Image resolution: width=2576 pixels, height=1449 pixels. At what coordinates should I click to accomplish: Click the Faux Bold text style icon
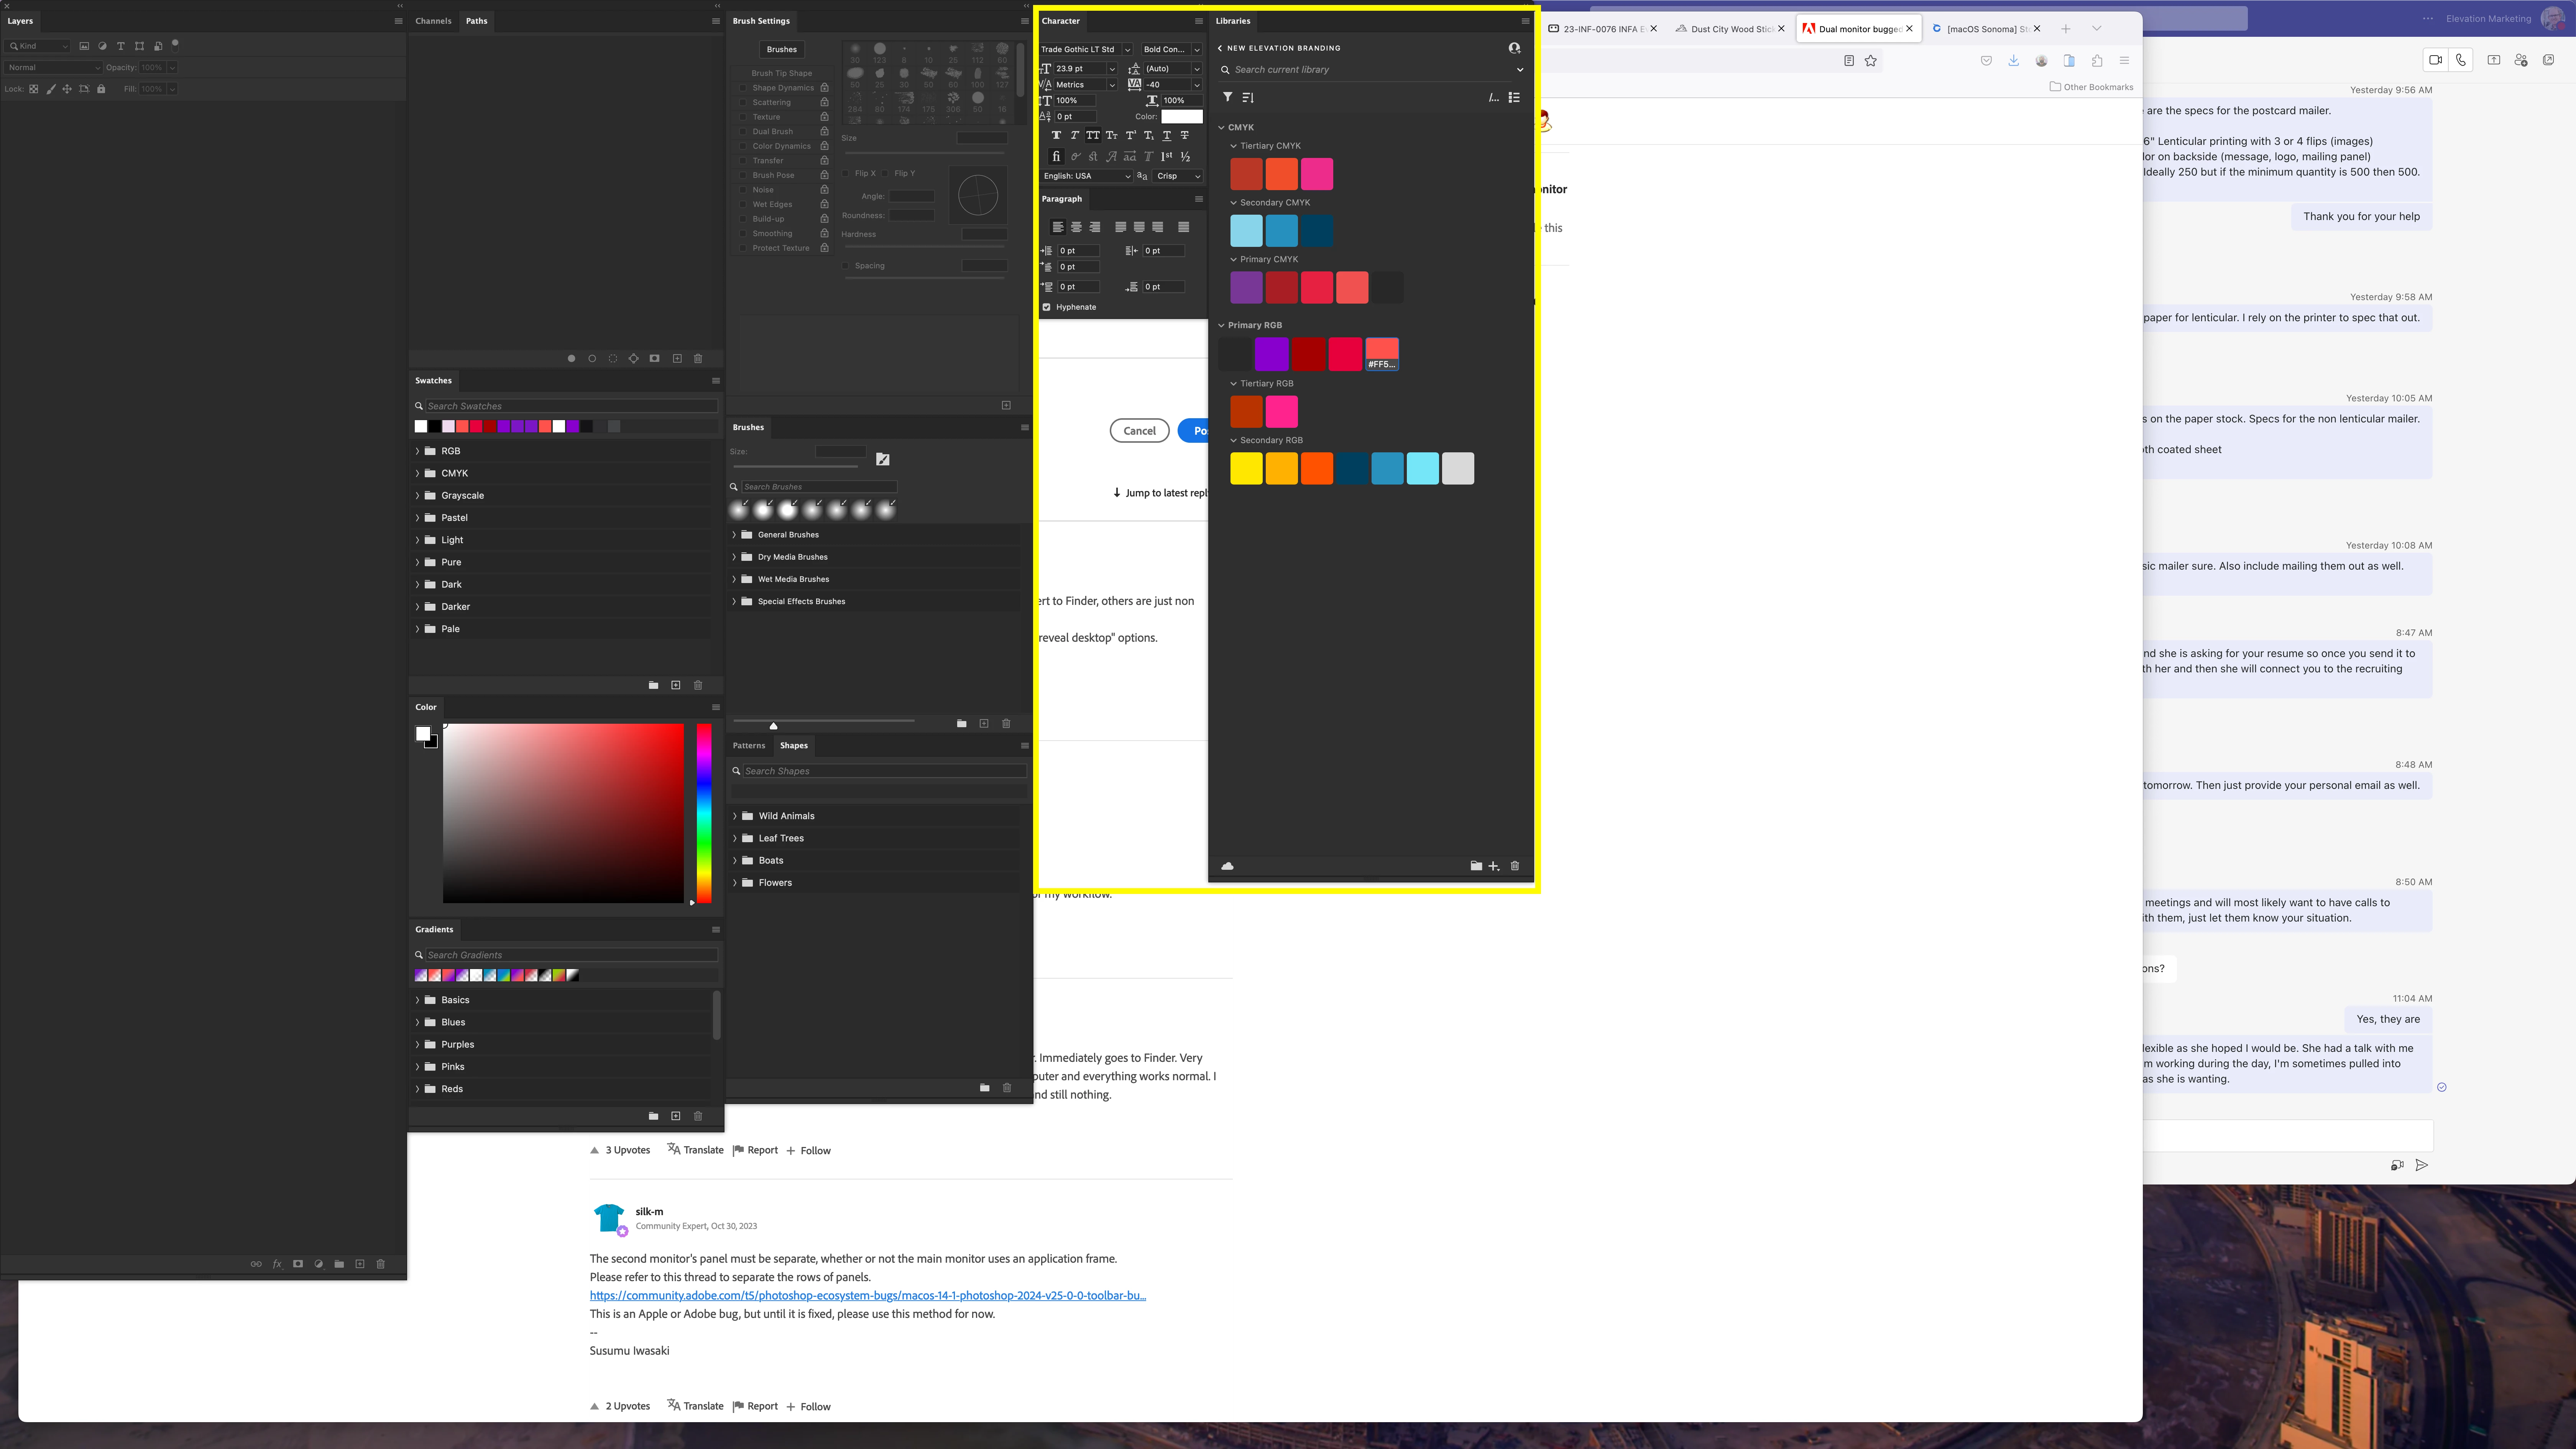click(x=1056, y=135)
